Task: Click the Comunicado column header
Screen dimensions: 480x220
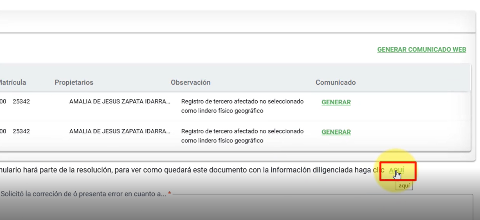Action: click(336, 82)
